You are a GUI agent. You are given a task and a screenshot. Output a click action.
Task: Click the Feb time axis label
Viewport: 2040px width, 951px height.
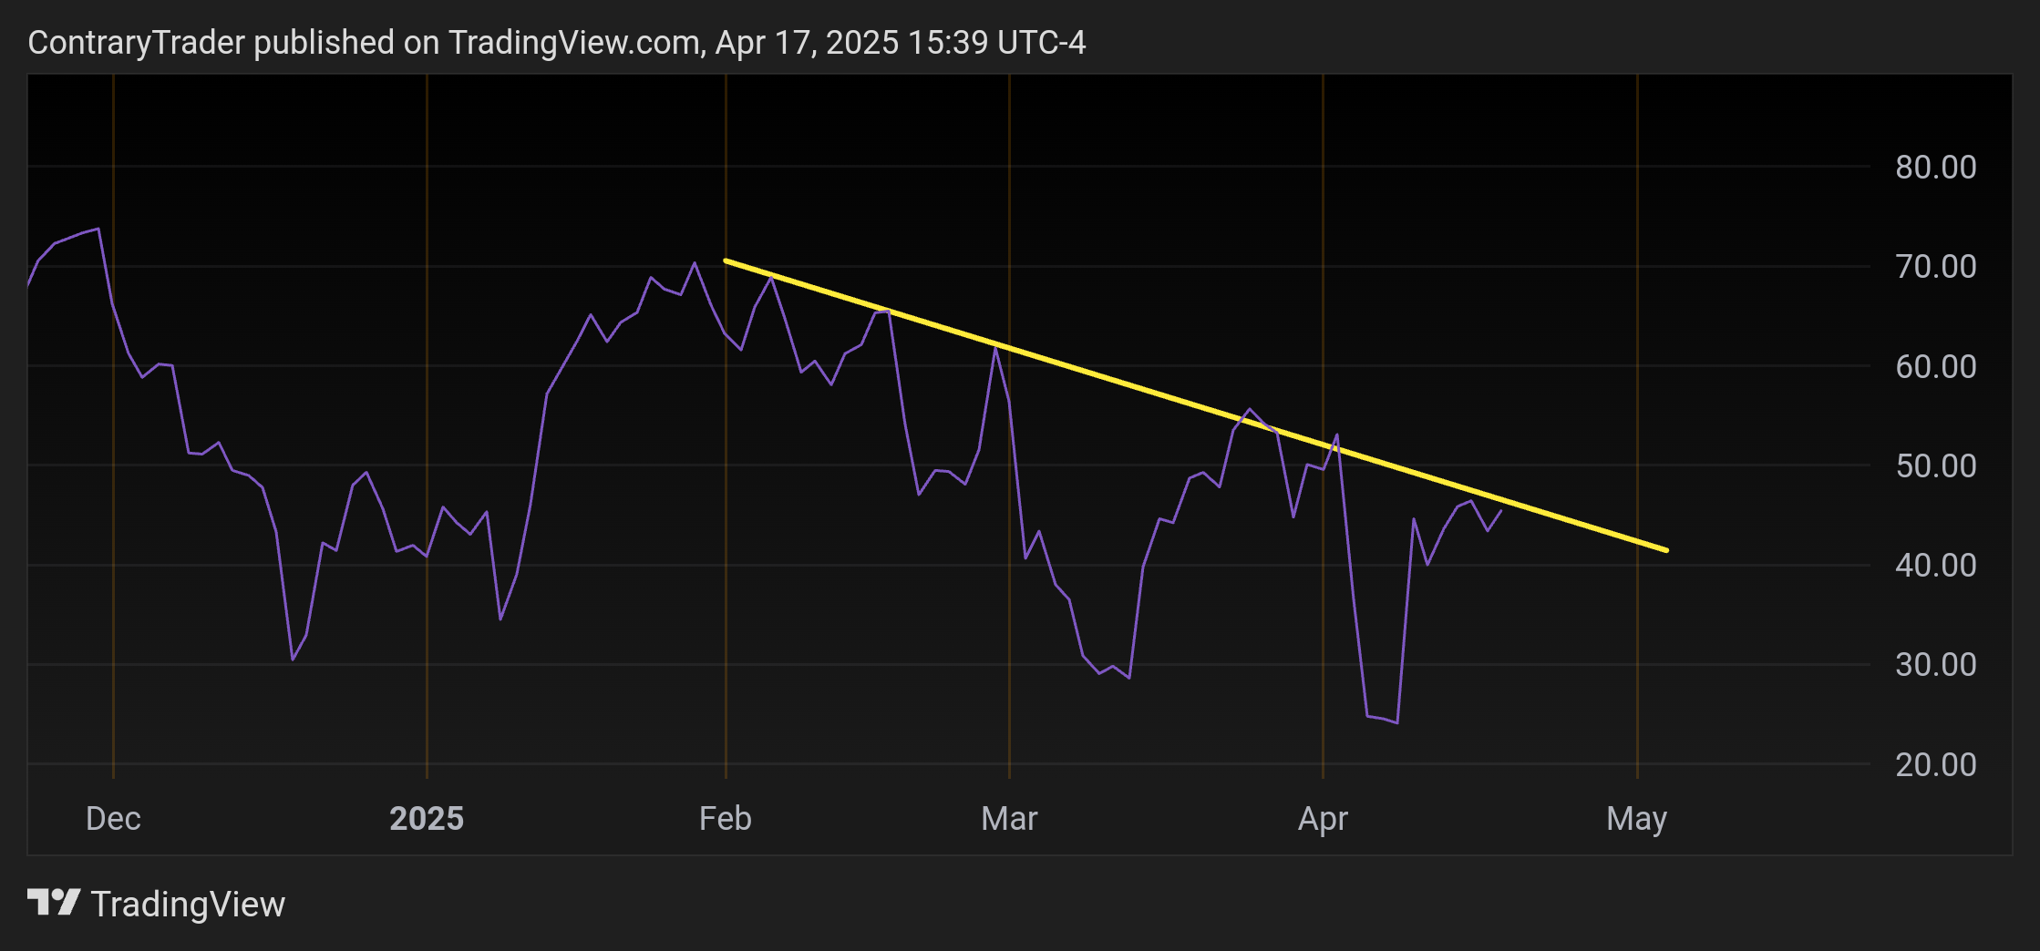[726, 818]
